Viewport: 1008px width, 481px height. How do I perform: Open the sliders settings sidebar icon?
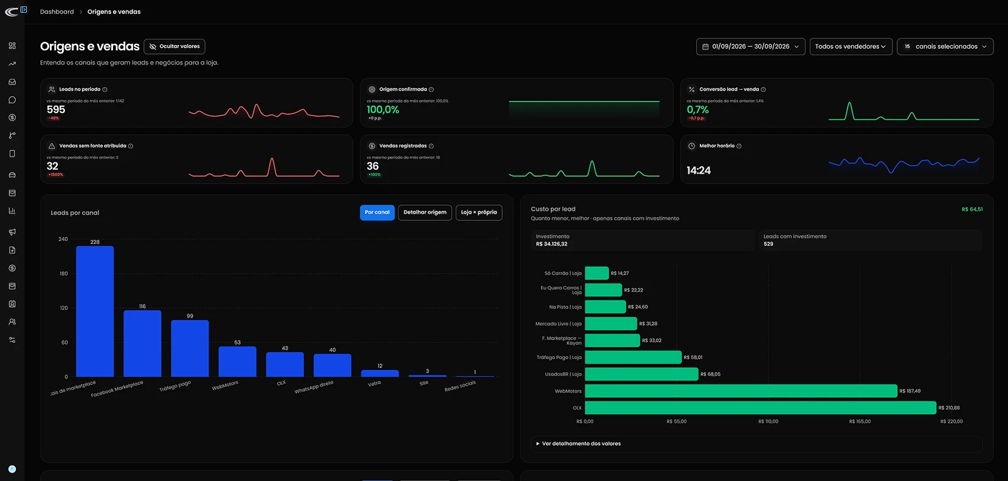pos(12,340)
